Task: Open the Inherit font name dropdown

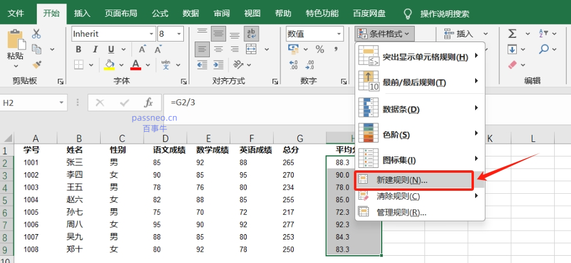Action: coord(151,34)
